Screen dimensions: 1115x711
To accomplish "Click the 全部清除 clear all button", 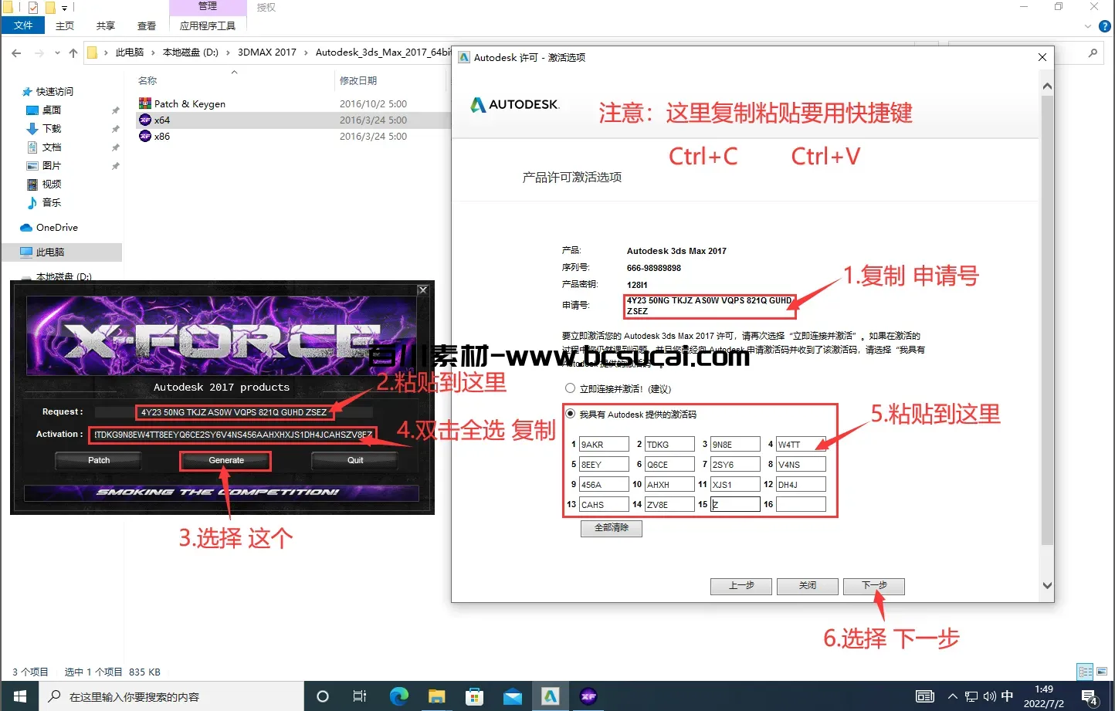I will click(612, 528).
